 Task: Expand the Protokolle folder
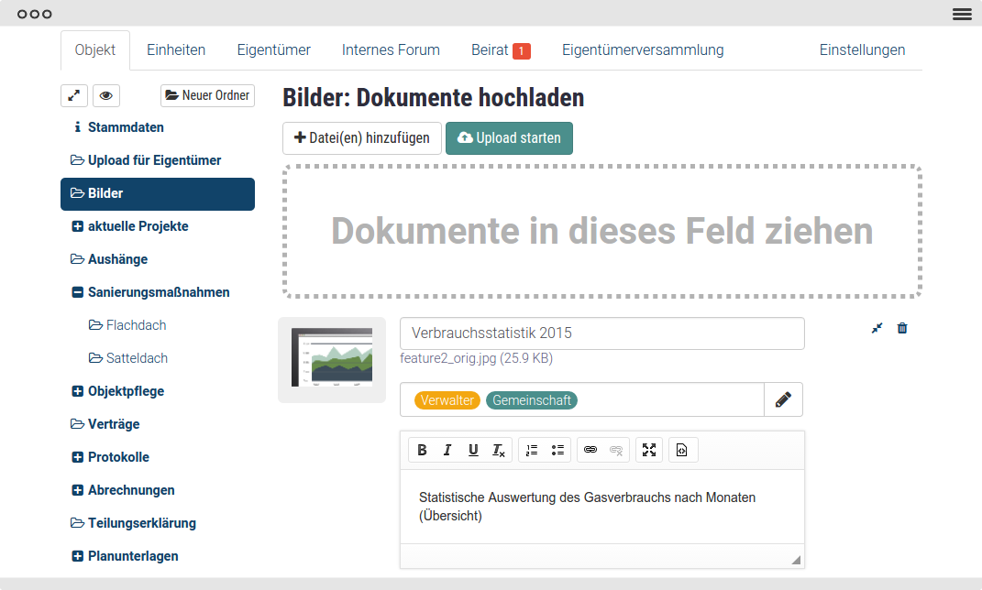coord(78,457)
